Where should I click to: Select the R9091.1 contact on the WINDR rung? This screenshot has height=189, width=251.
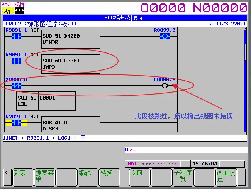[x=17, y=37]
